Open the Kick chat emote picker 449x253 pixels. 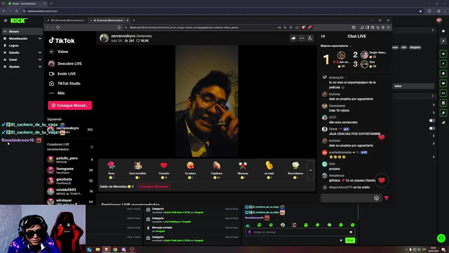pyautogui.click(x=351, y=232)
